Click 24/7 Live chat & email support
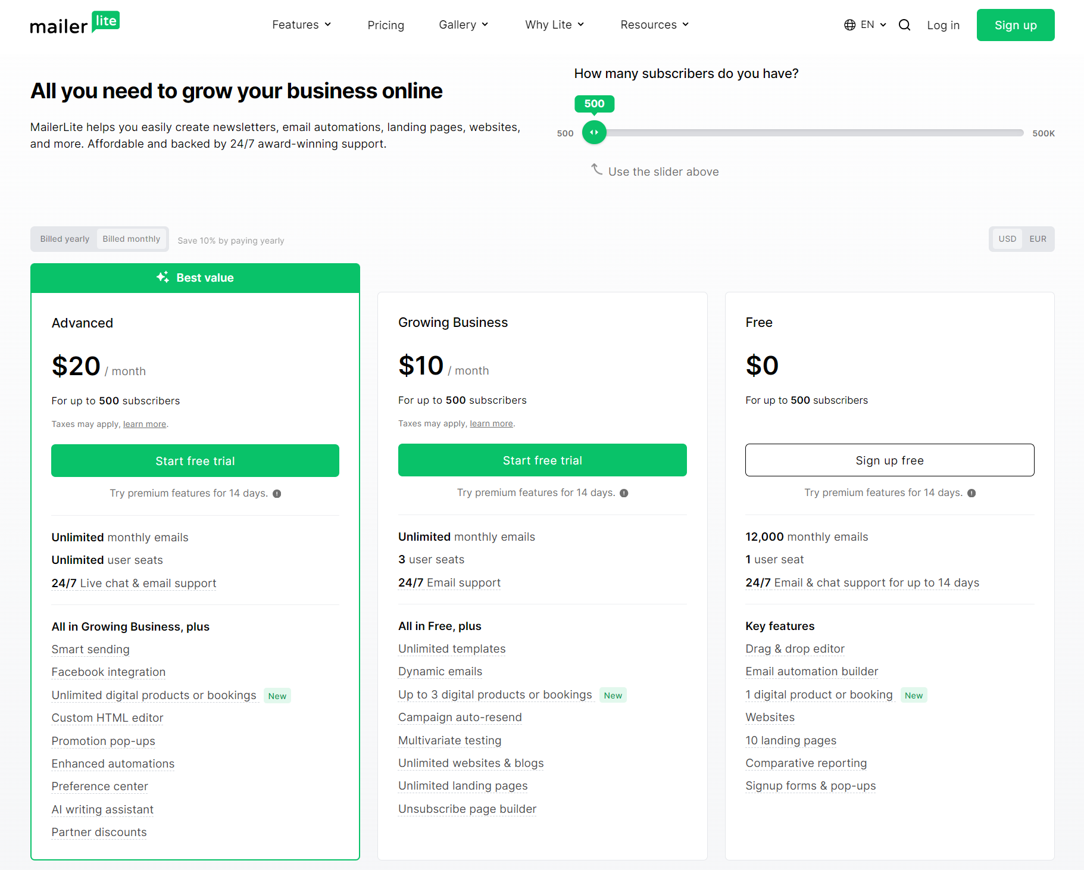 134,584
